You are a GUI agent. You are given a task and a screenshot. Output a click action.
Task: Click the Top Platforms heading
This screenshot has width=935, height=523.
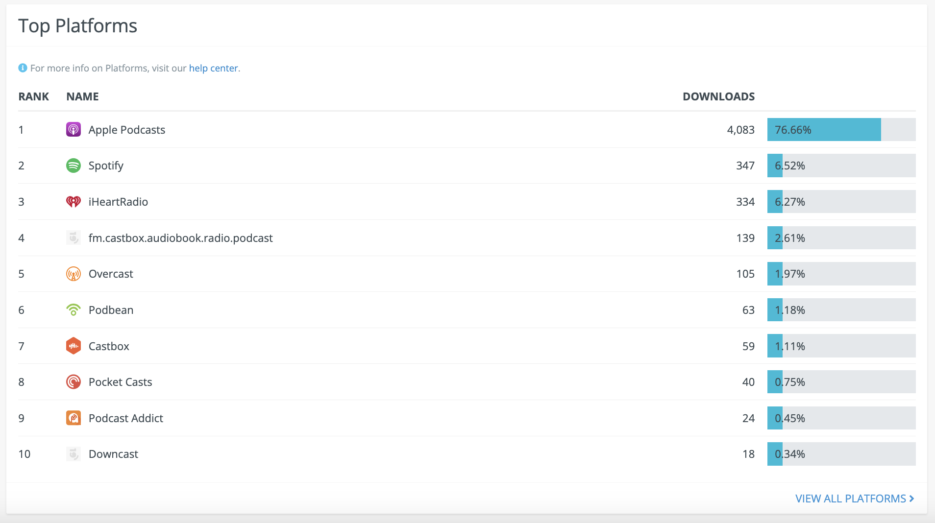[77, 26]
